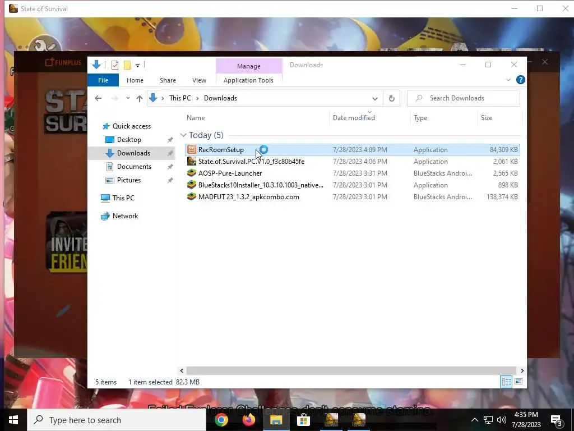This screenshot has height=431, width=574.
Task: Sort by the Date modified column
Action: tap(354, 118)
